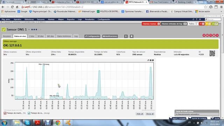Click the Buscar search field
The height and width of the screenshot is (126, 224).
(x=213, y=20)
